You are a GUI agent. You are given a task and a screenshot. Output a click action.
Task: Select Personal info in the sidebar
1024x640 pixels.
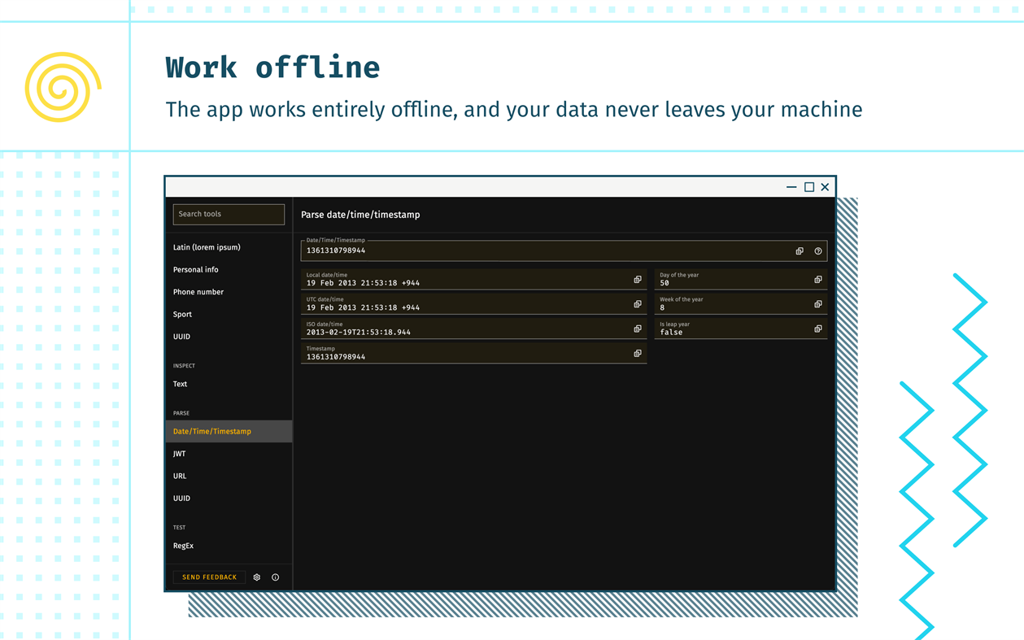click(195, 270)
